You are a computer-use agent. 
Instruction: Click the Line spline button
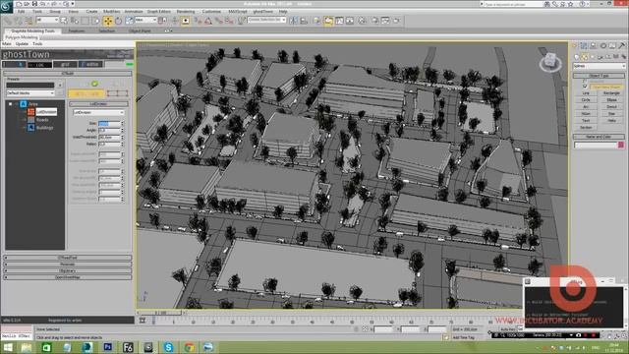[x=586, y=93]
